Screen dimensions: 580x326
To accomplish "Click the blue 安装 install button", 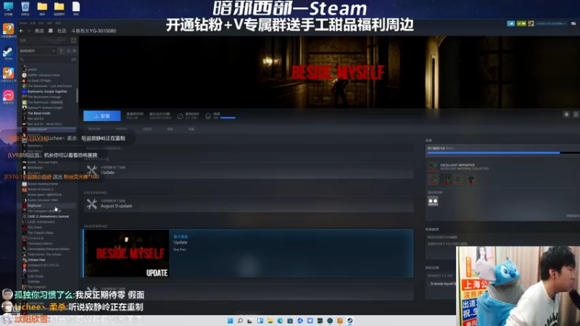I will click(x=101, y=116).
